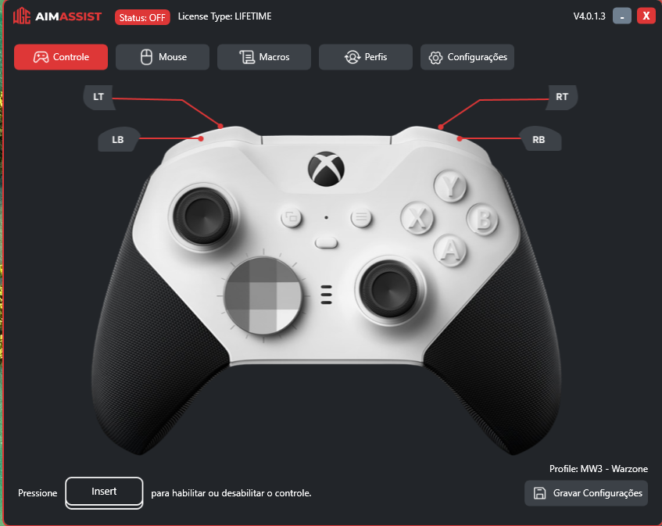
Task: Click the X face button on controller
Action: 417,218
